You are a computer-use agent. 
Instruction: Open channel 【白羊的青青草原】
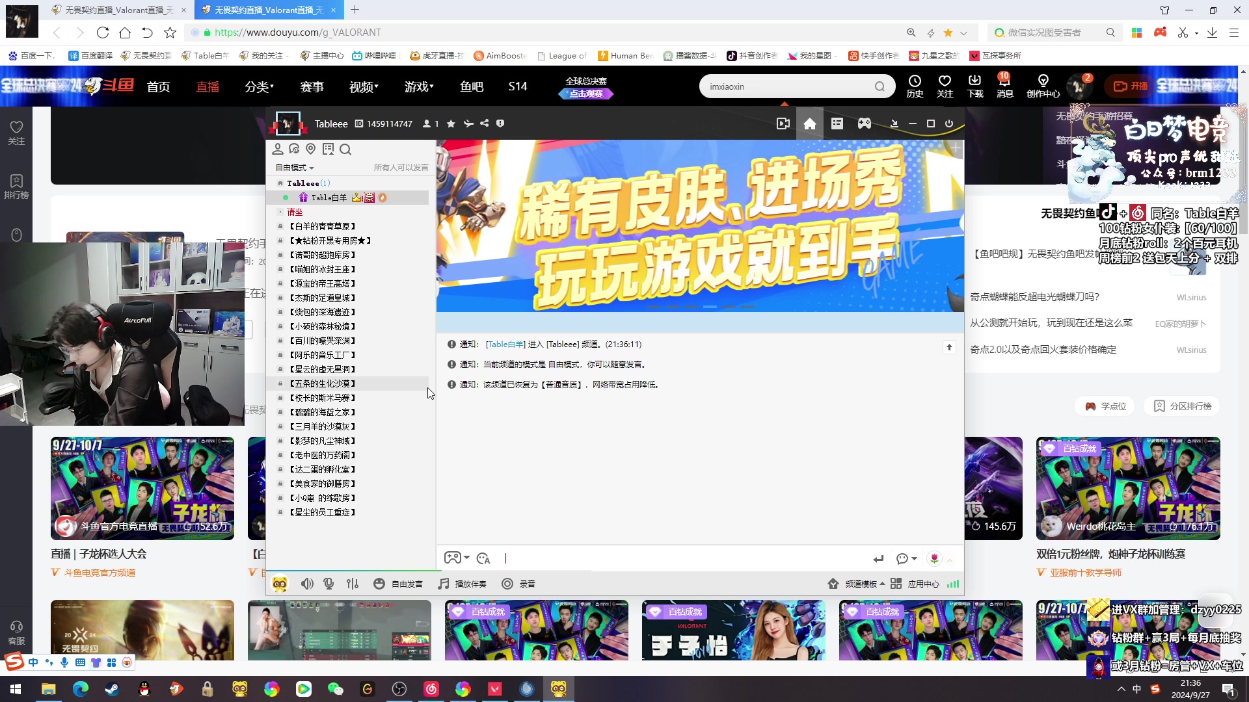323,226
